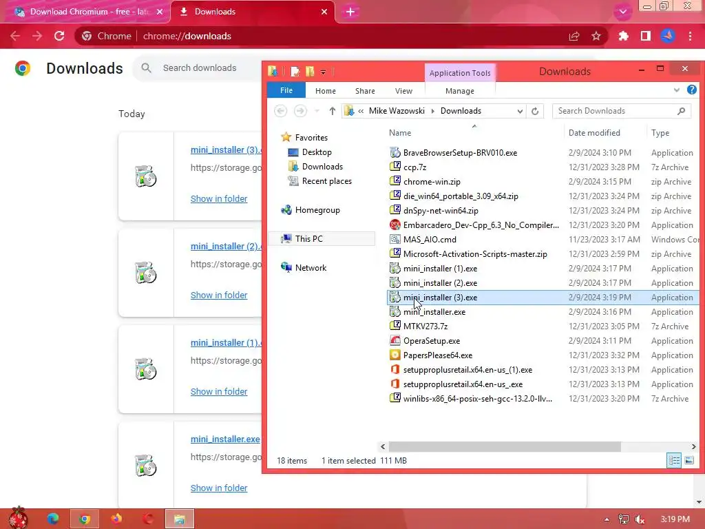Click Show in folder for mini_installer (1)
Viewport: 705px width, 529px height.
219,391
